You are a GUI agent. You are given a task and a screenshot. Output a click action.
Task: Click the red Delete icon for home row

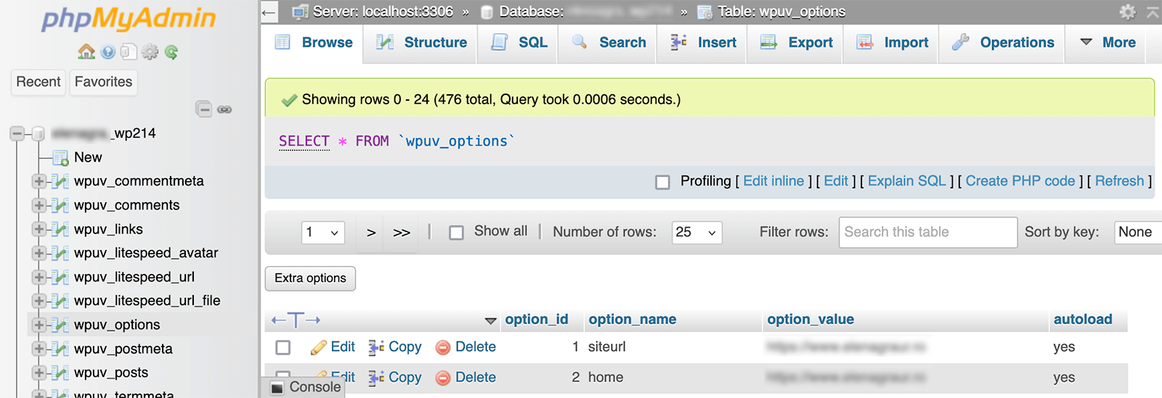[443, 378]
